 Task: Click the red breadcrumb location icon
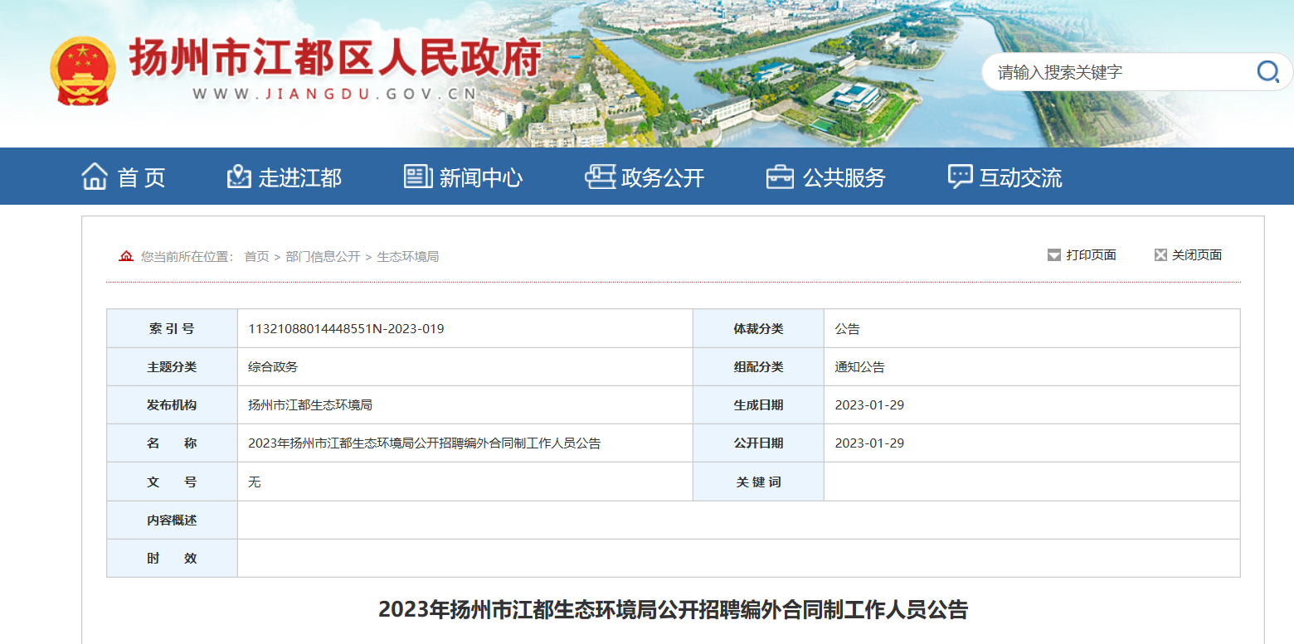[126, 256]
